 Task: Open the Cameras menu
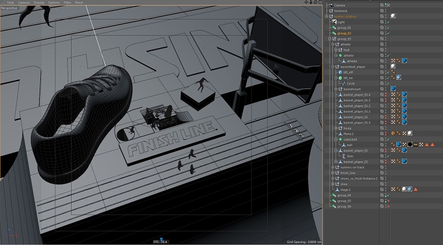click(x=23, y=3)
